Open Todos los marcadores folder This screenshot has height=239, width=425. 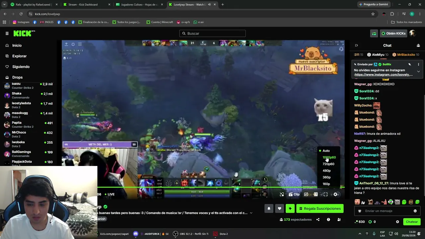click(x=406, y=22)
